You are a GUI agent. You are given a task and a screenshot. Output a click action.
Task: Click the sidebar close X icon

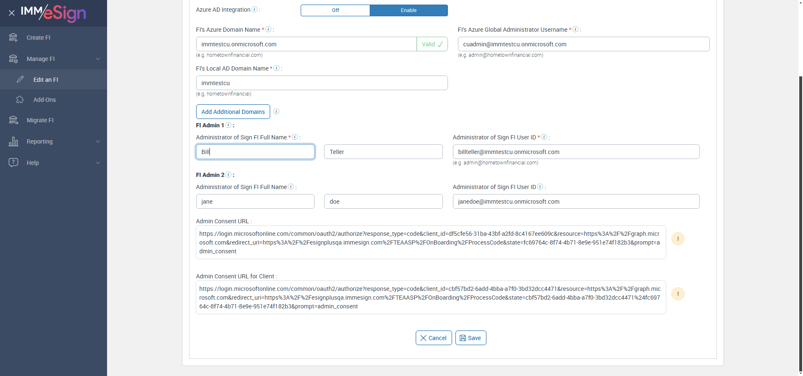click(x=12, y=13)
